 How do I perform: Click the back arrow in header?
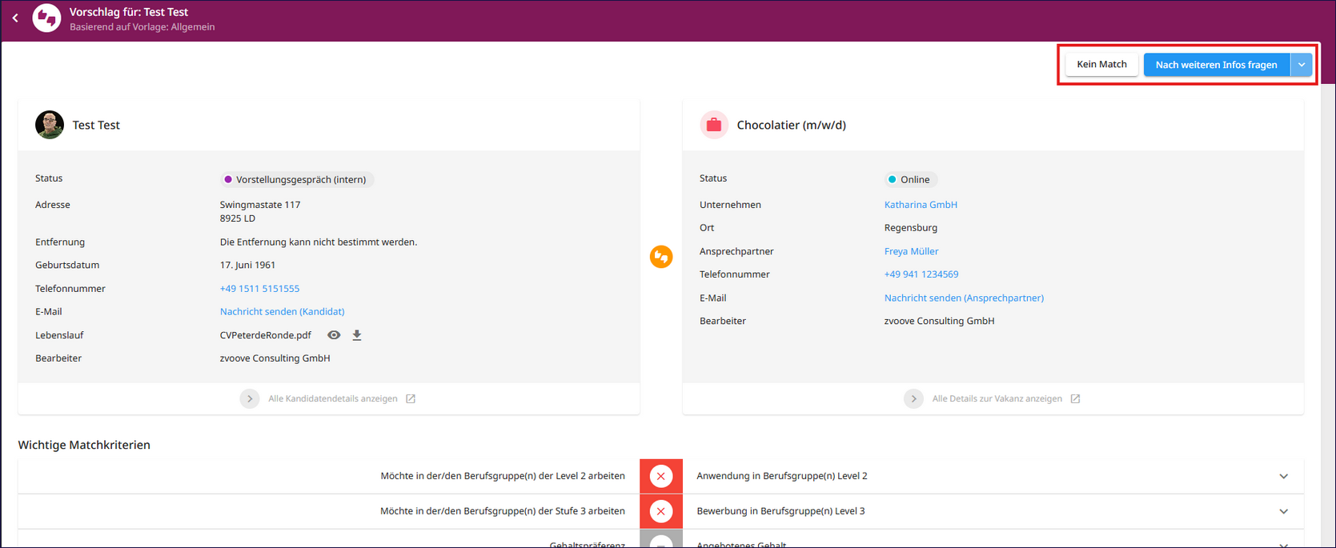pos(15,18)
